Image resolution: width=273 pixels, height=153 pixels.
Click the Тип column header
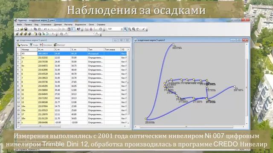click(96, 50)
